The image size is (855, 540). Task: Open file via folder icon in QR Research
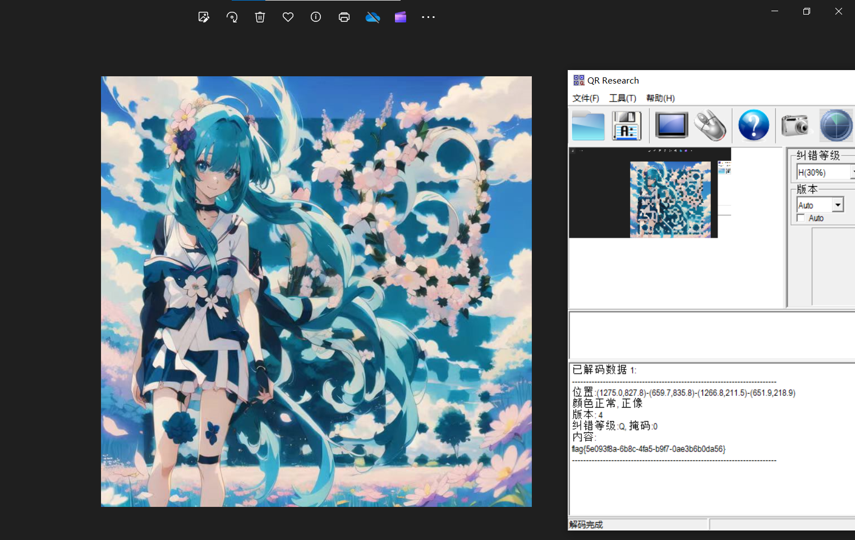pyautogui.click(x=588, y=126)
